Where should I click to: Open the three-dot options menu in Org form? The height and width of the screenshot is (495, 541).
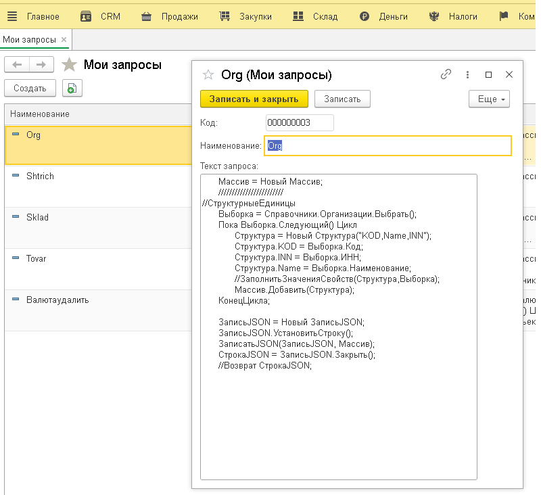[x=467, y=74]
